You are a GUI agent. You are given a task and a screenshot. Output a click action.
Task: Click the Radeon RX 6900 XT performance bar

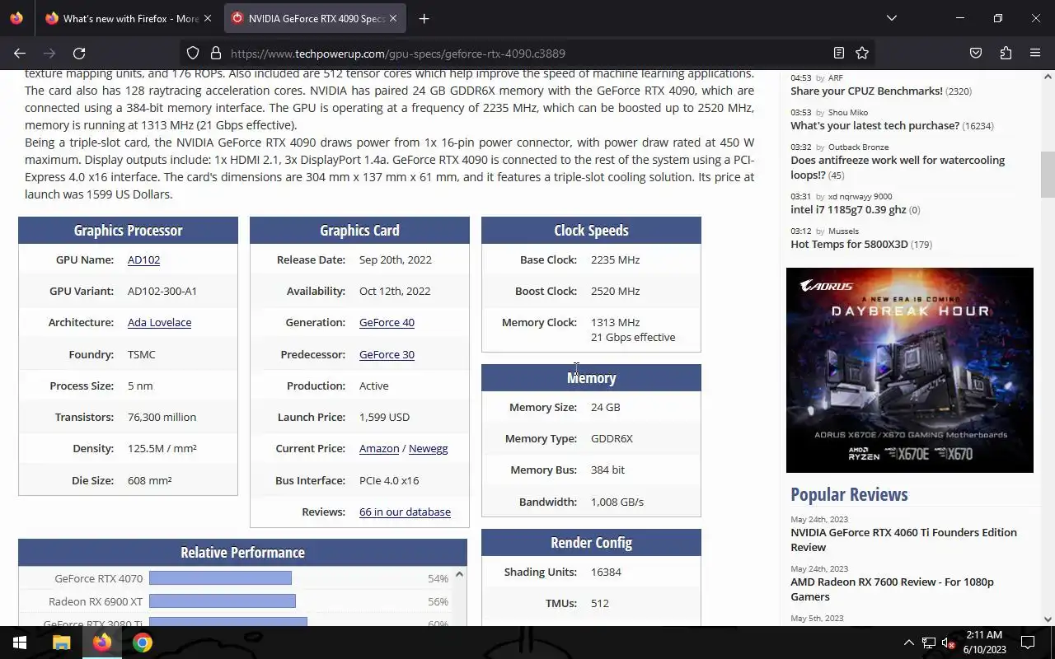pos(222,601)
